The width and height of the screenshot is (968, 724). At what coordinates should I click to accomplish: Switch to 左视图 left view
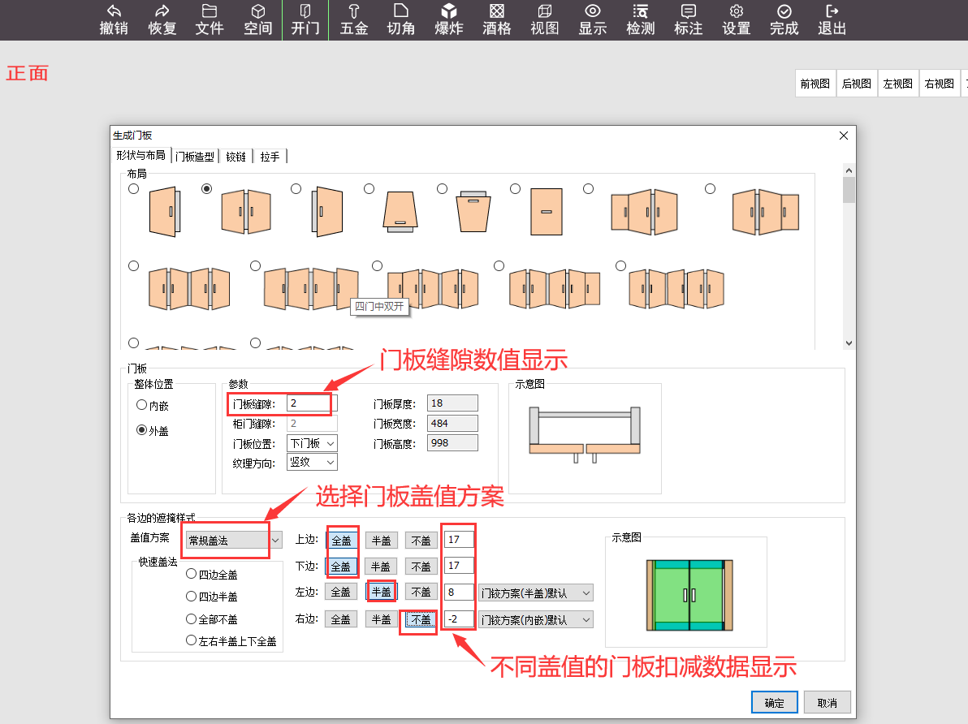point(897,84)
